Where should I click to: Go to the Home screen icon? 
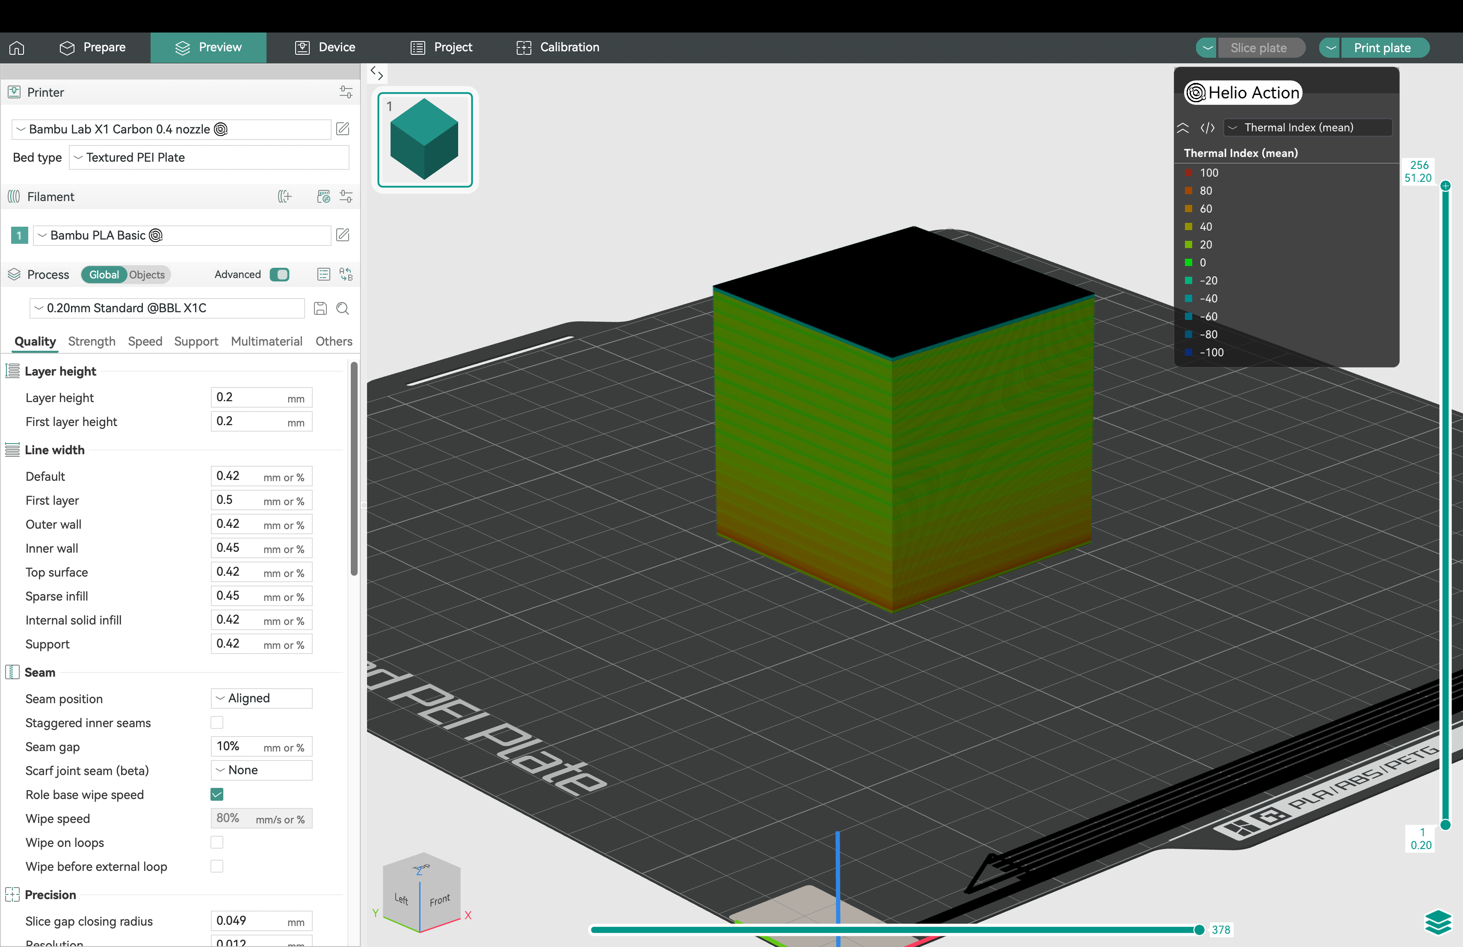click(x=17, y=47)
